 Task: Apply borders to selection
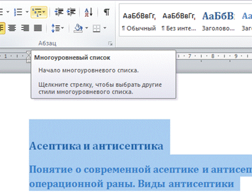pyautogui.click(x=96, y=28)
